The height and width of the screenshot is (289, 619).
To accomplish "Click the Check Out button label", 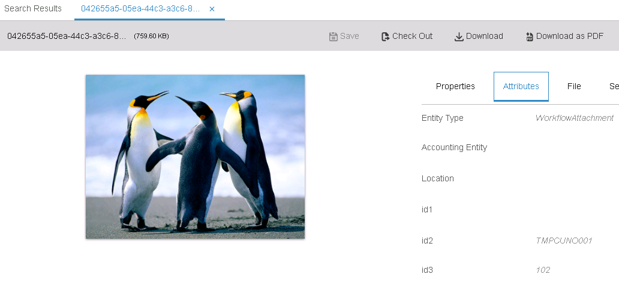I will click(x=412, y=36).
